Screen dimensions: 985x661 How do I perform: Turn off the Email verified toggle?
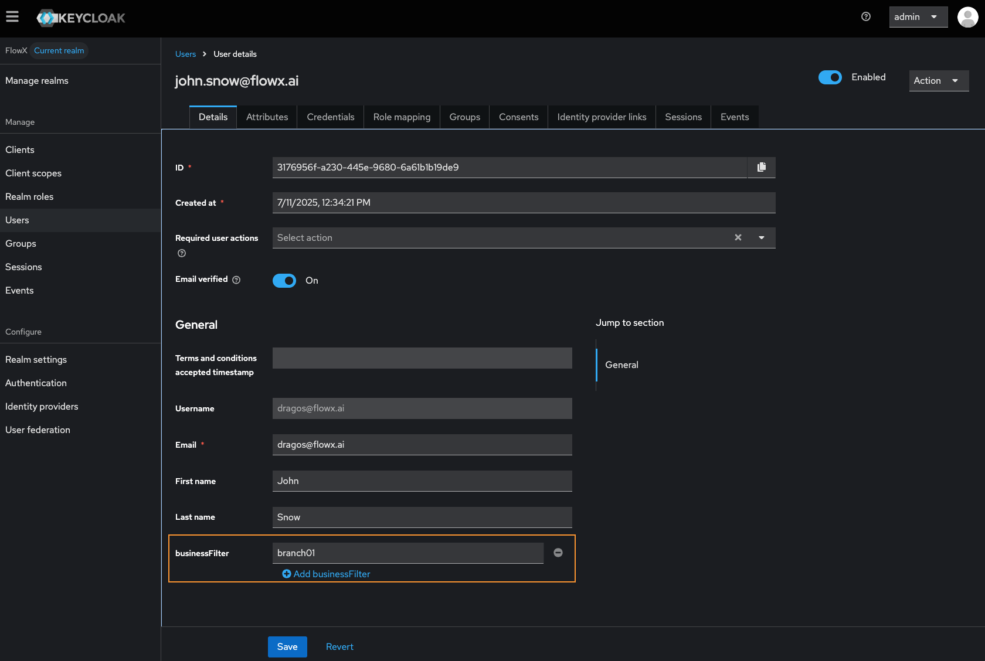(284, 281)
